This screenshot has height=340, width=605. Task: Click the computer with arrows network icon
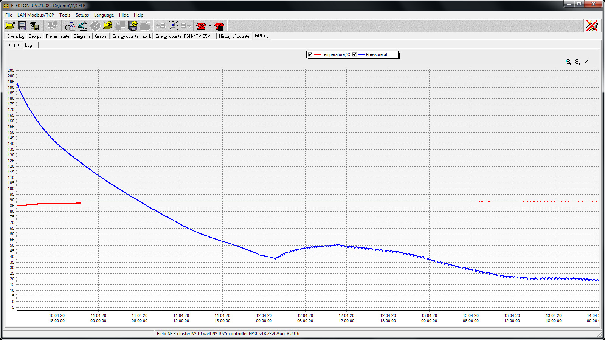tap(173, 26)
